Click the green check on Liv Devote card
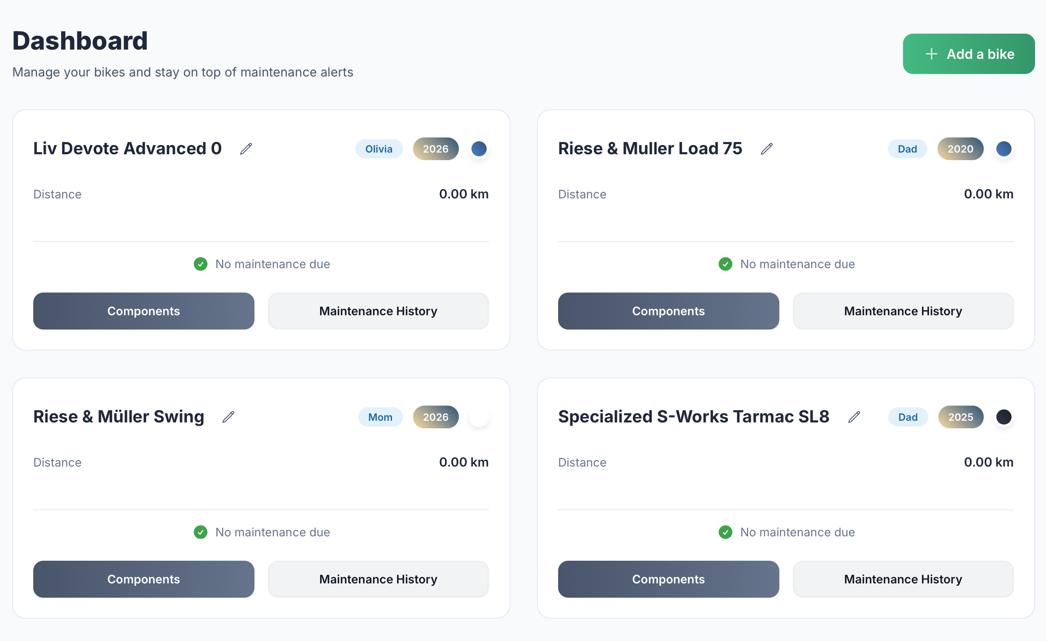Screen dimensions: 1046x641 point(200,264)
